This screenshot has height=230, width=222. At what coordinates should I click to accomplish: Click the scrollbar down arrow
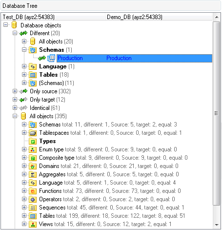217,225
